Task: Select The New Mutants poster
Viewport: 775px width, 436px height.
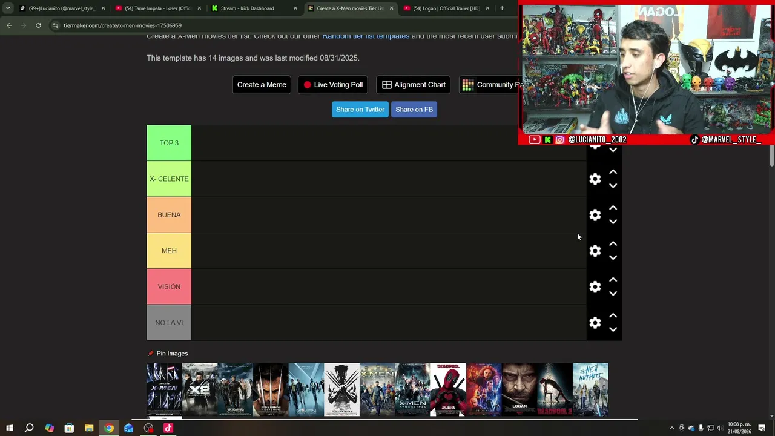Action: (590, 389)
